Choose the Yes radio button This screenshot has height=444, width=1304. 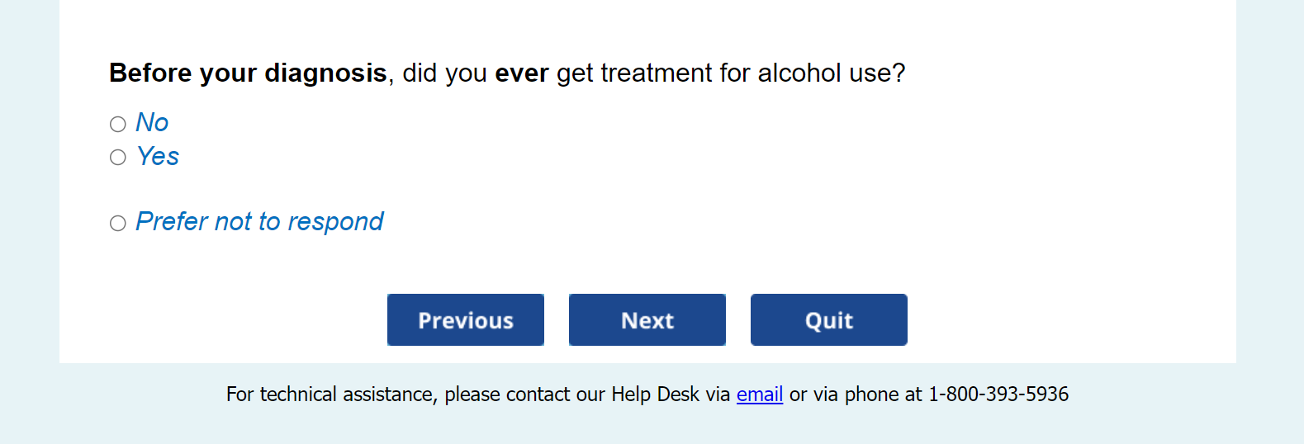click(118, 157)
